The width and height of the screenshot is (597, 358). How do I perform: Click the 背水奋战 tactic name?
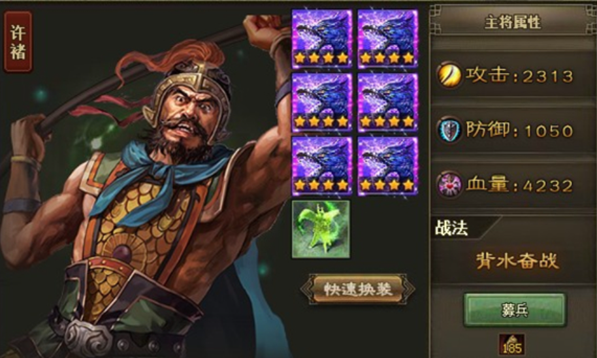click(517, 261)
